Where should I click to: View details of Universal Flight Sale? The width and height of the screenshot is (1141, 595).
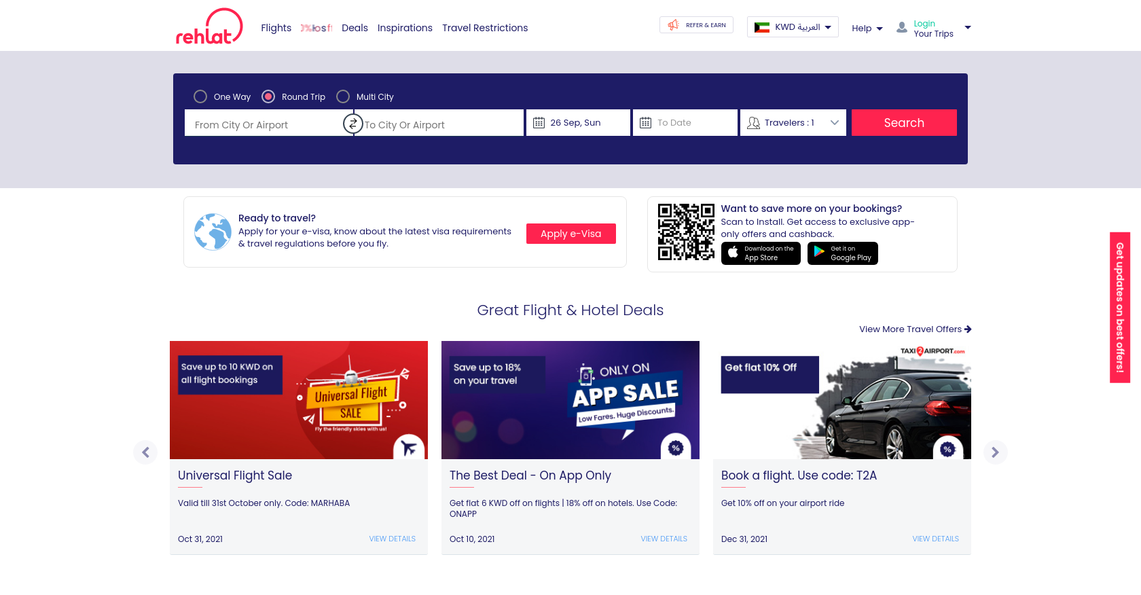tap(392, 539)
